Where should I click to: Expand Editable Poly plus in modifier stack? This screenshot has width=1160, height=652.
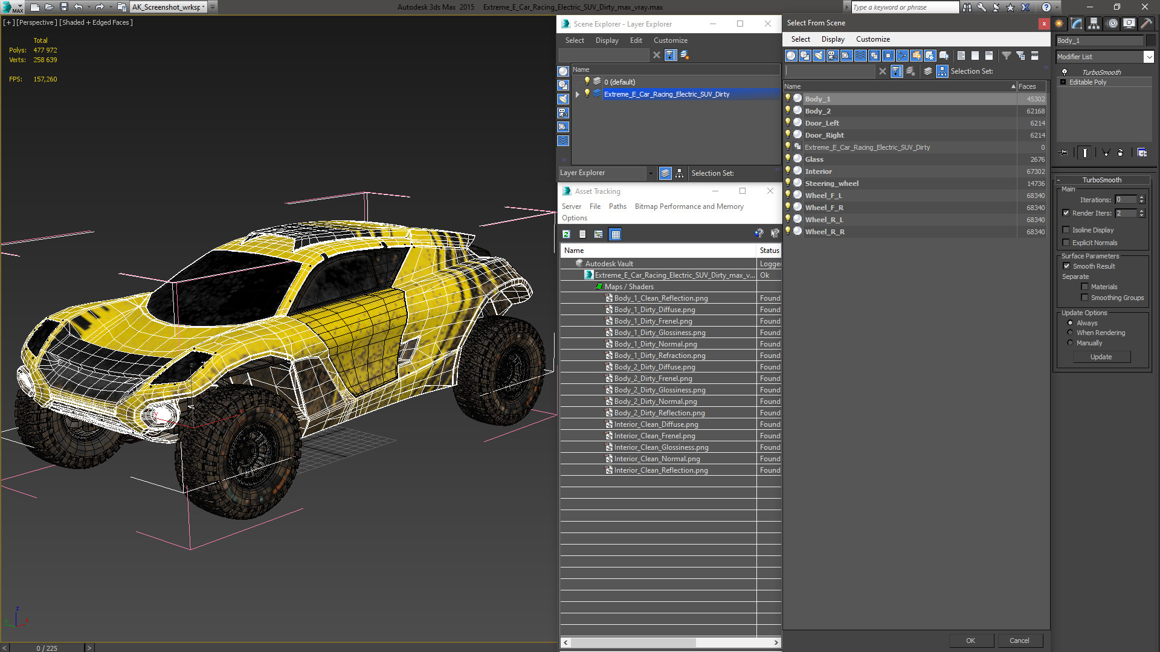pyautogui.click(x=1063, y=82)
